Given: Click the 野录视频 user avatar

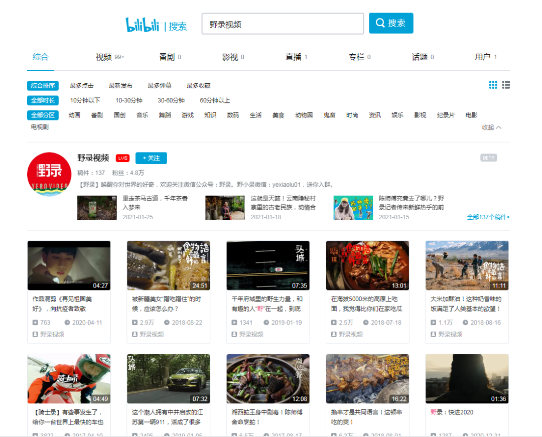Looking at the screenshot, I should point(49,174).
